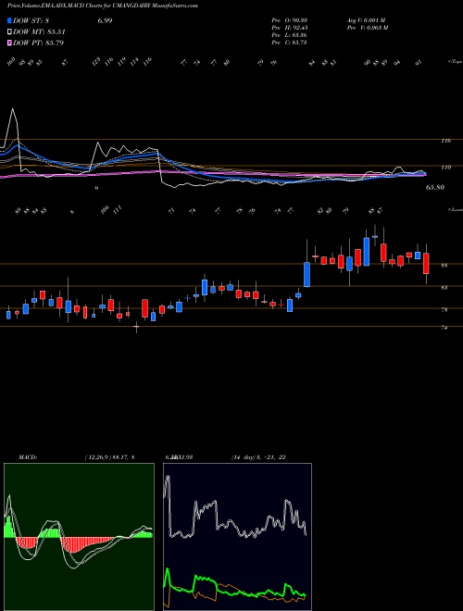The height and width of the screenshot is (611, 463).
Task: Click the 83 price level label
Action: click(x=444, y=288)
